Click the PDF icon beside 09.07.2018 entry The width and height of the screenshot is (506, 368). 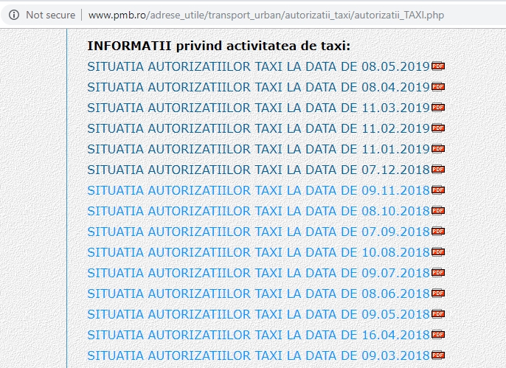point(438,273)
